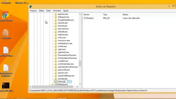The width and height of the screenshot is (176, 99).
Task: Click the spoolsv.exe key
Action: [63, 73]
